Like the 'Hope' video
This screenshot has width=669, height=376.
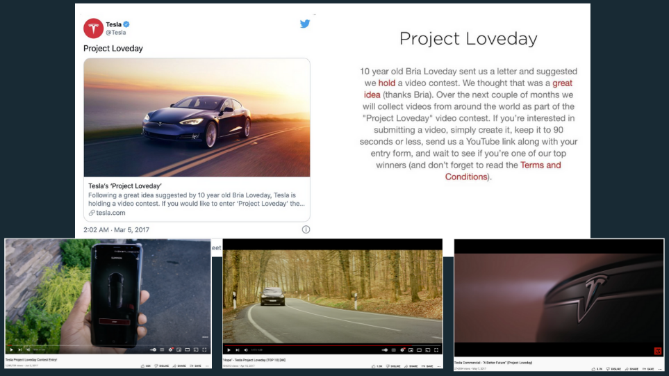coord(377,366)
